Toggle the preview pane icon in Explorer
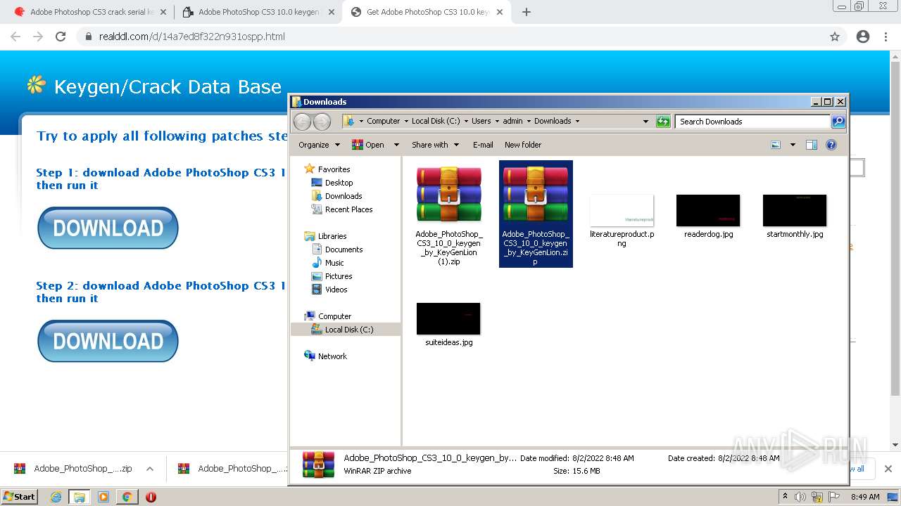Image resolution: width=901 pixels, height=506 pixels. pos(811,145)
